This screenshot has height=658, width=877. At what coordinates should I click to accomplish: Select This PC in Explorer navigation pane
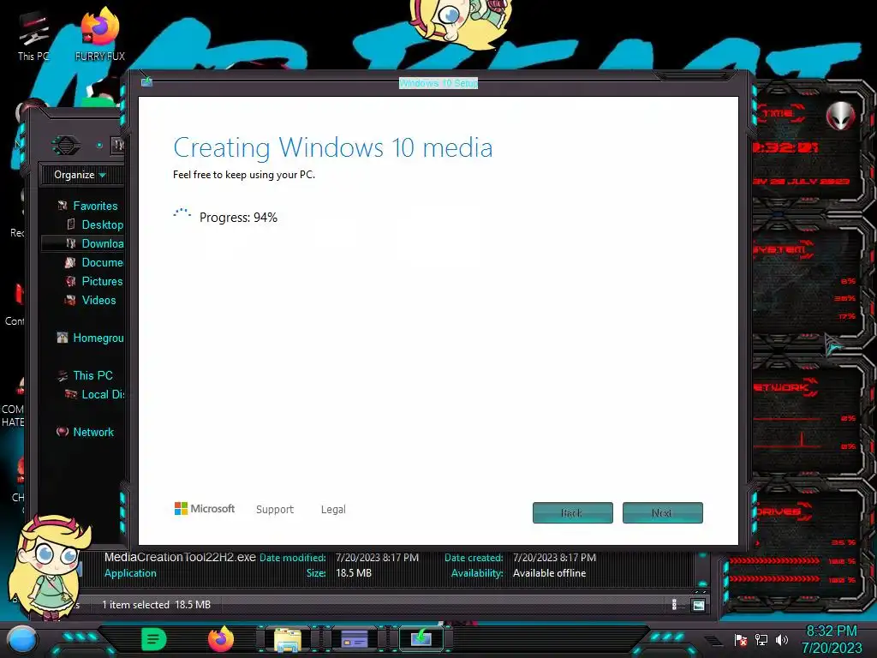pyautogui.click(x=92, y=375)
